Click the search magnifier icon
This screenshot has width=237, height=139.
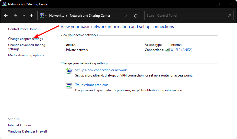[x=229, y=16]
